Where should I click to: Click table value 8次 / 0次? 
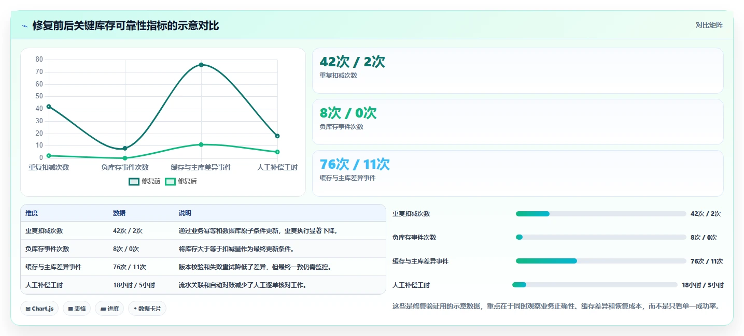click(x=126, y=249)
